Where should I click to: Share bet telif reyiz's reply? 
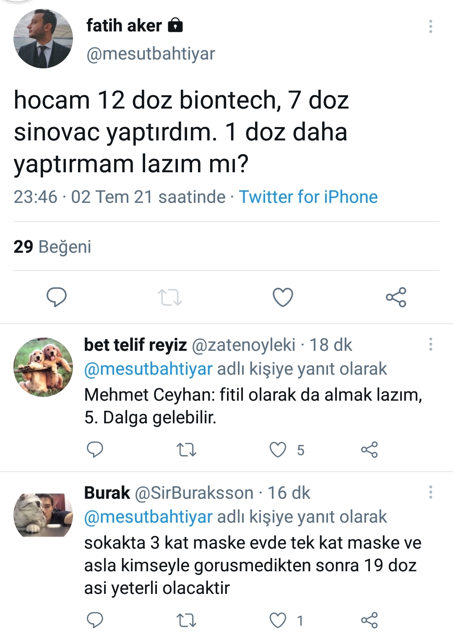pyautogui.click(x=369, y=450)
